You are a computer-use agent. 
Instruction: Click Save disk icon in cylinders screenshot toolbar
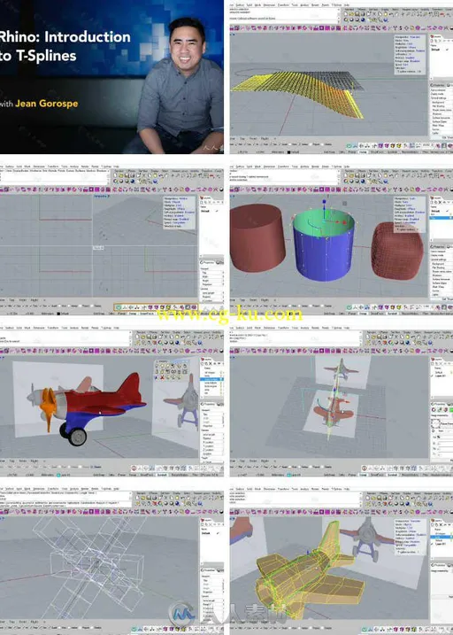coord(356,175)
